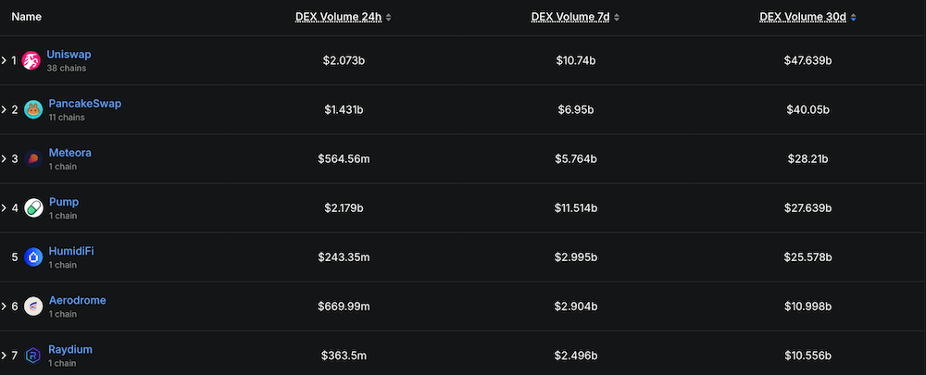The image size is (926, 375).
Task: Click the Meteora logo icon
Action: (x=33, y=159)
